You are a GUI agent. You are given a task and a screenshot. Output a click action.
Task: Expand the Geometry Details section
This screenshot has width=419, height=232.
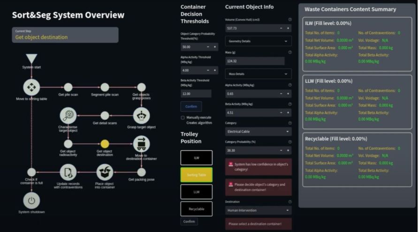coord(259,41)
